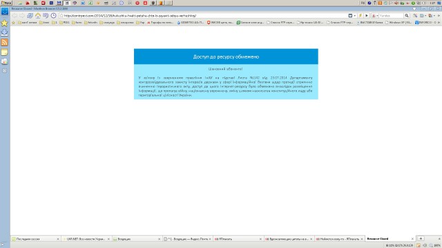Open the Favorites star sidebar panel
Image resolution: width=442 pixels, height=248 pixels.
point(5,23)
